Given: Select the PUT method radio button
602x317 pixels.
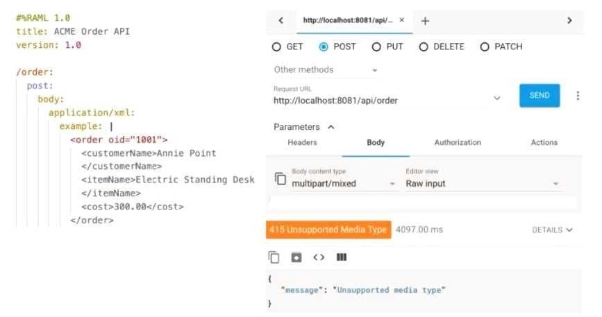Looking at the screenshot, I should point(377,47).
